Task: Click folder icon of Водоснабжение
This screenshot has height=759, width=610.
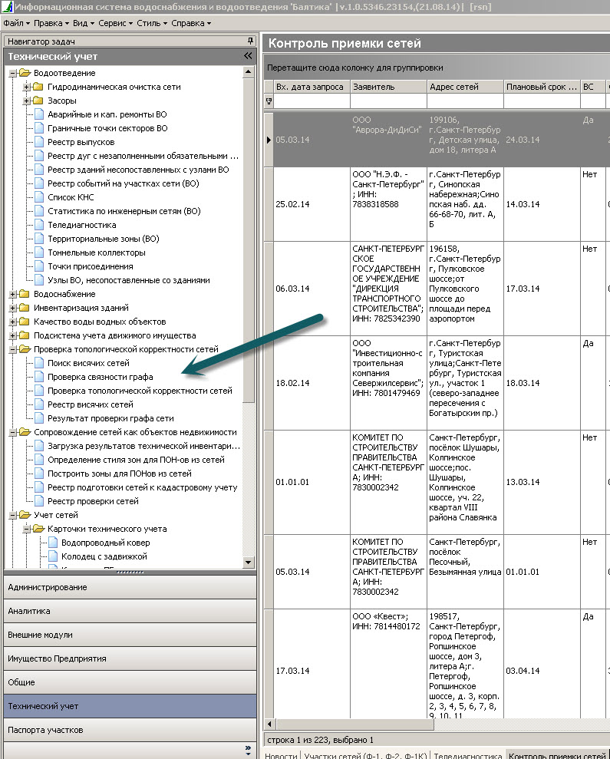Action: click(25, 294)
